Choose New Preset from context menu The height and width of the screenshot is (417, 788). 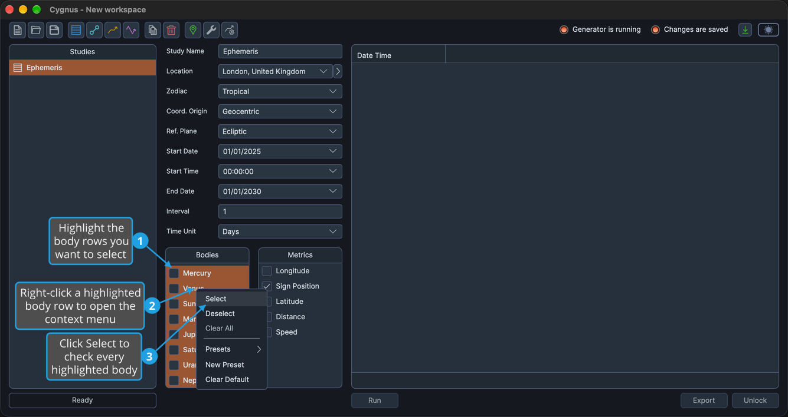tap(232, 365)
